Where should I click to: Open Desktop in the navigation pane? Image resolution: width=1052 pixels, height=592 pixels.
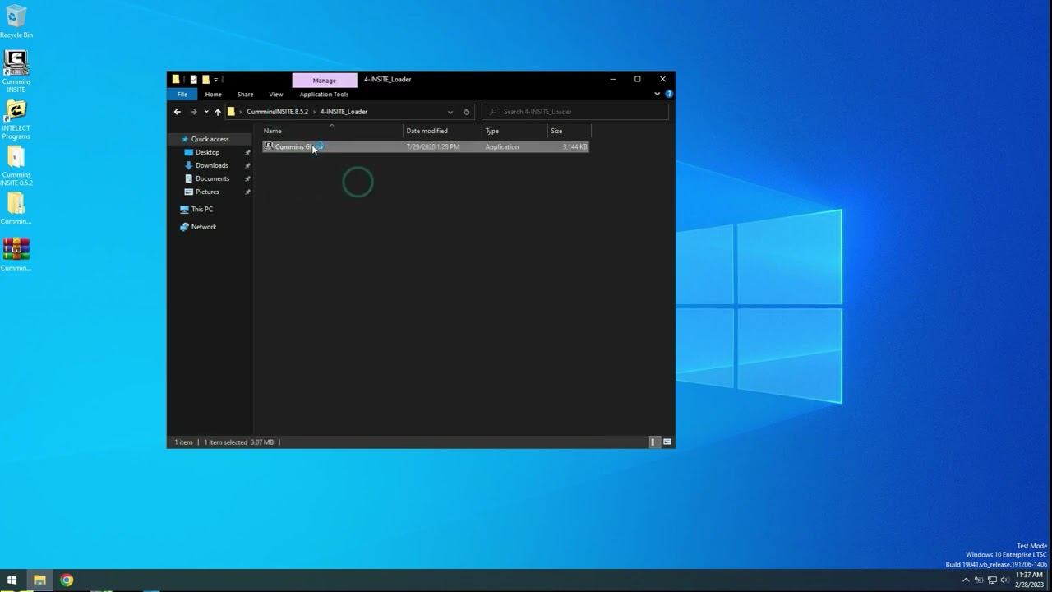tap(207, 152)
